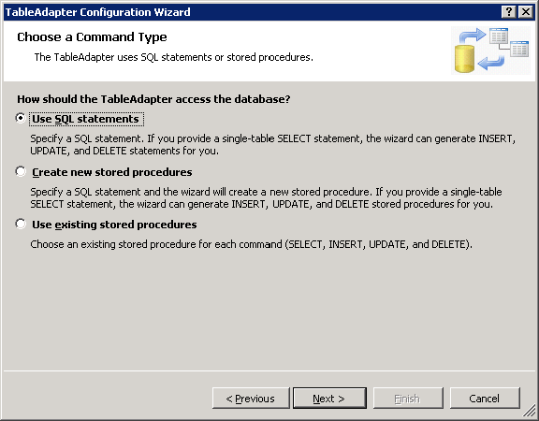Click the Create new stored procedures label

click(x=112, y=172)
